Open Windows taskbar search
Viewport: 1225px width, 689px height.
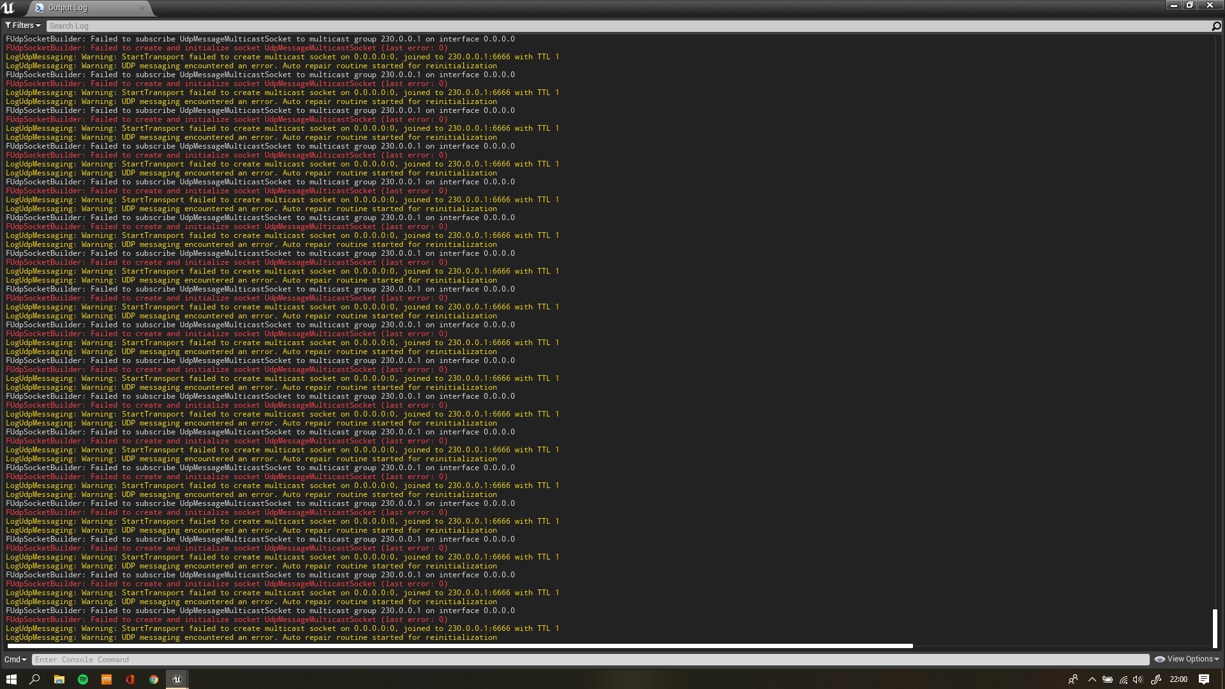pyautogui.click(x=35, y=679)
